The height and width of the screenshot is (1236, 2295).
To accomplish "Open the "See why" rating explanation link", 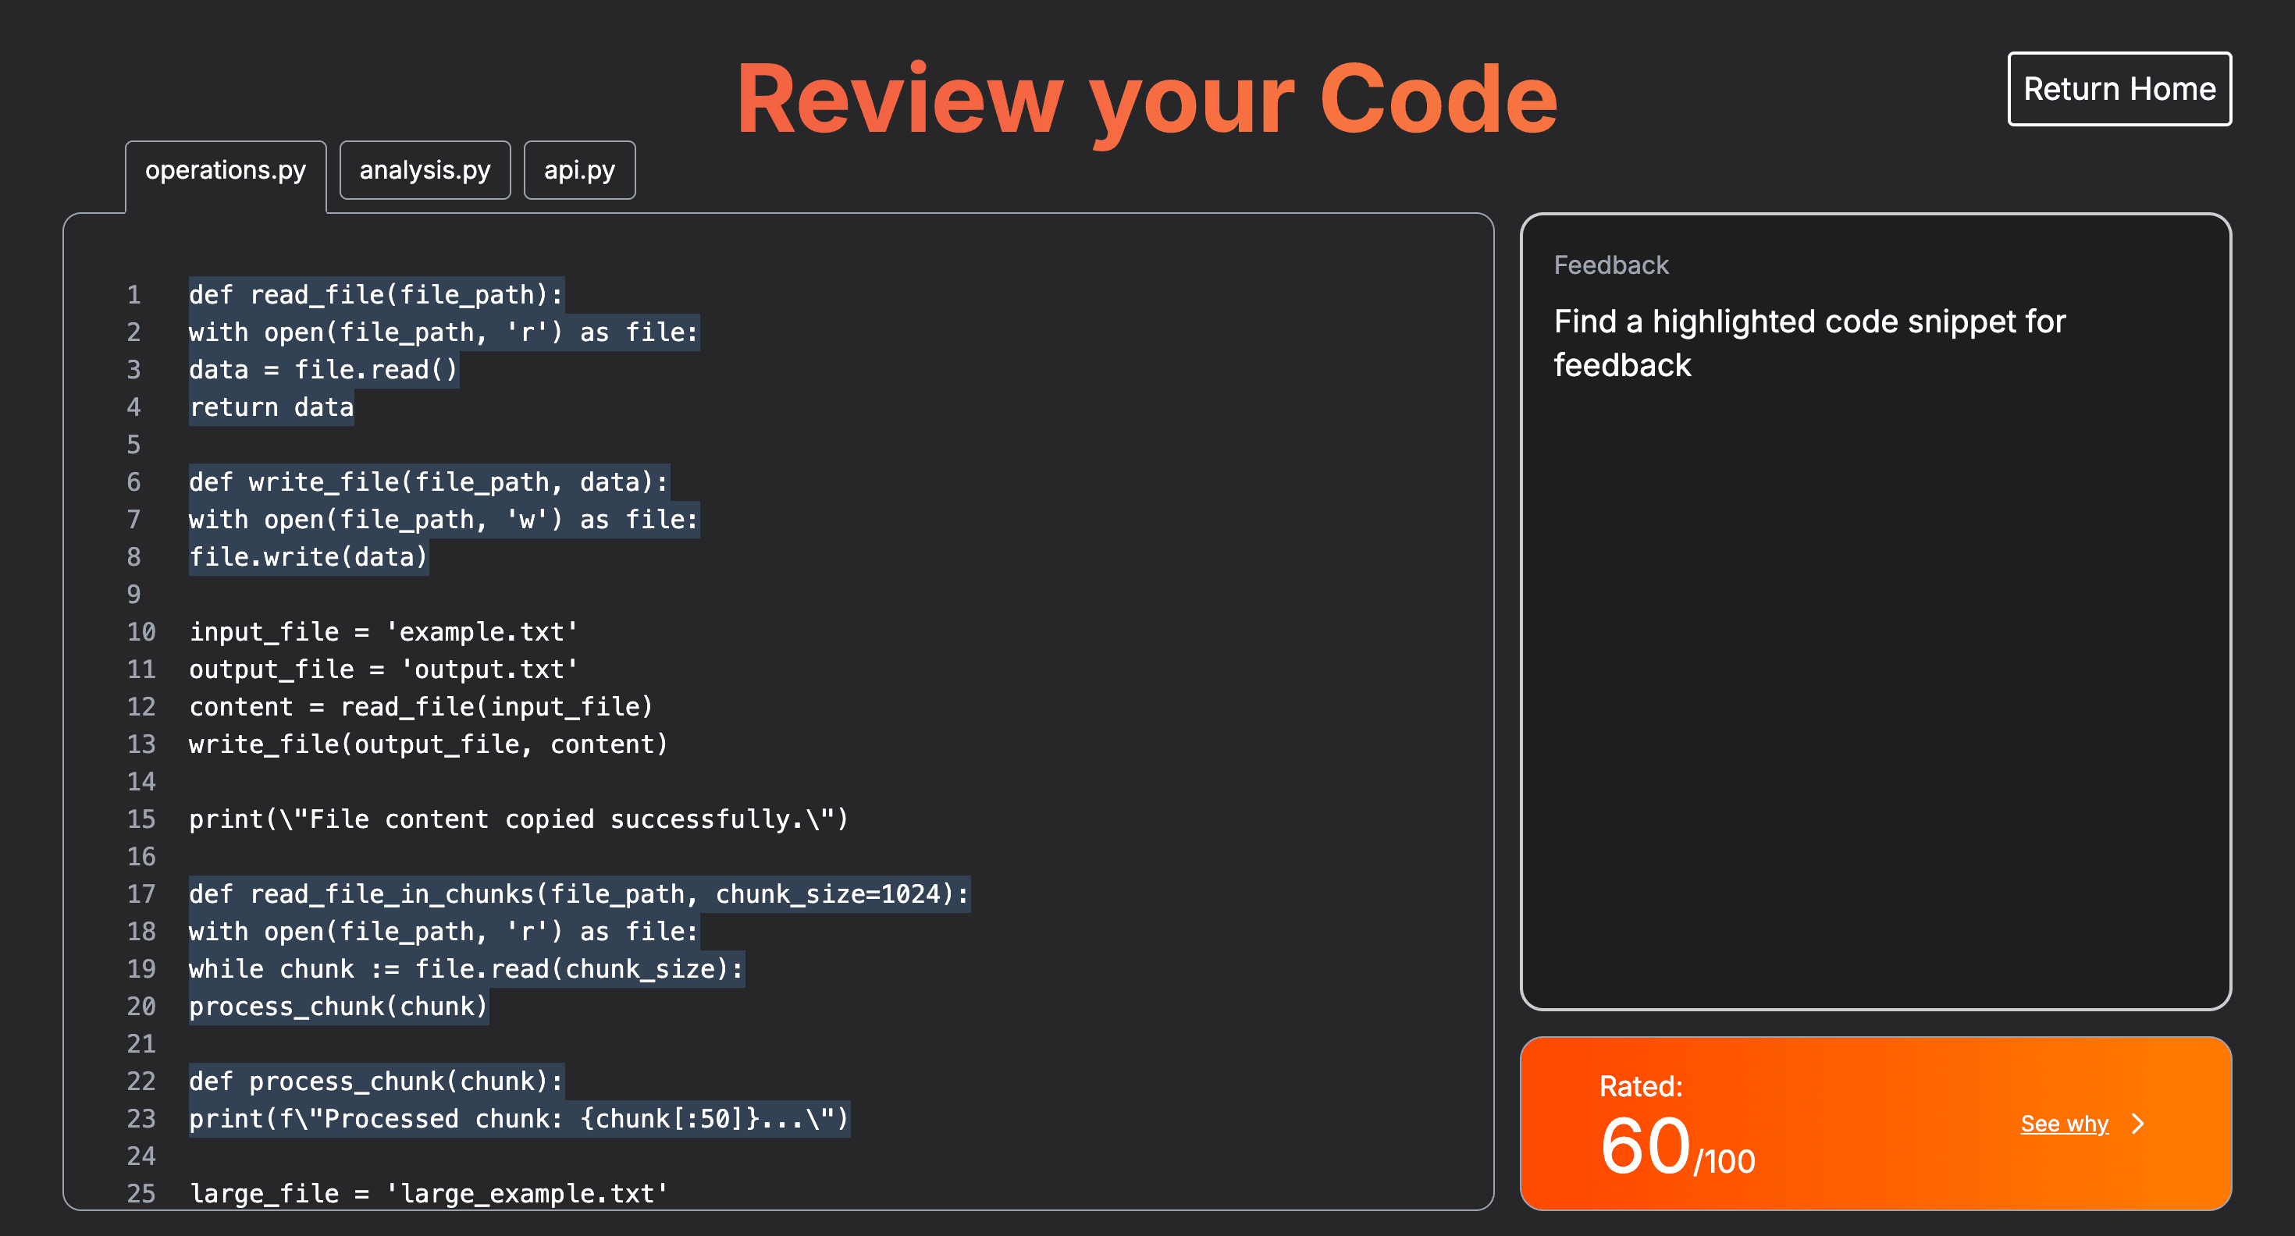I will pos(2063,1124).
